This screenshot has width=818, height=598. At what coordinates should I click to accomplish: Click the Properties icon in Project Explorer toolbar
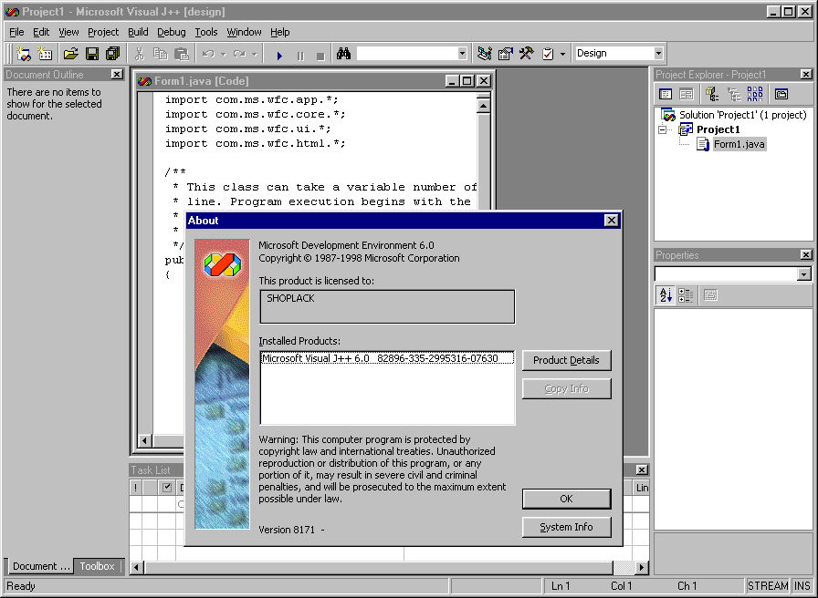(781, 94)
